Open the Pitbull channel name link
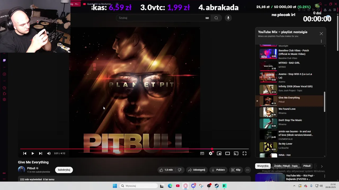 31,168
